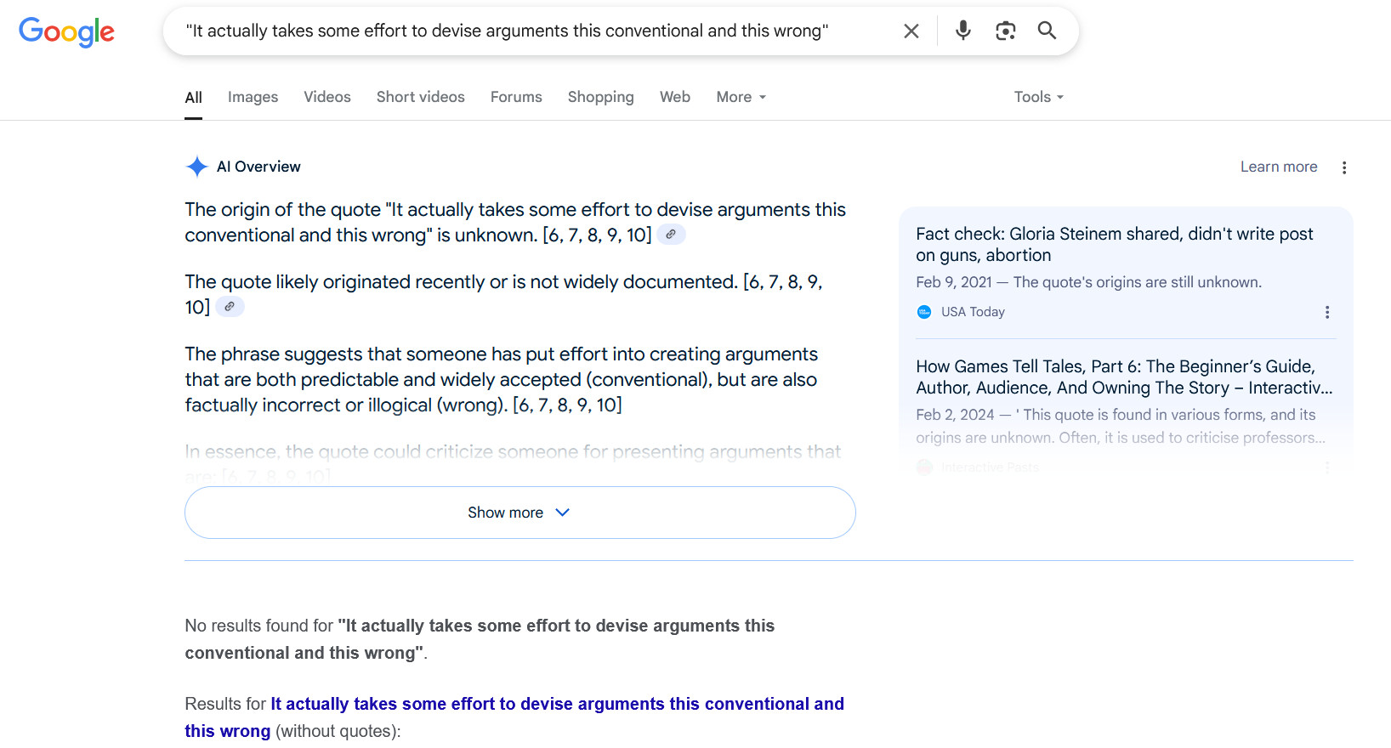Open Gloria Steinem fact check article

pyautogui.click(x=1114, y=245)
